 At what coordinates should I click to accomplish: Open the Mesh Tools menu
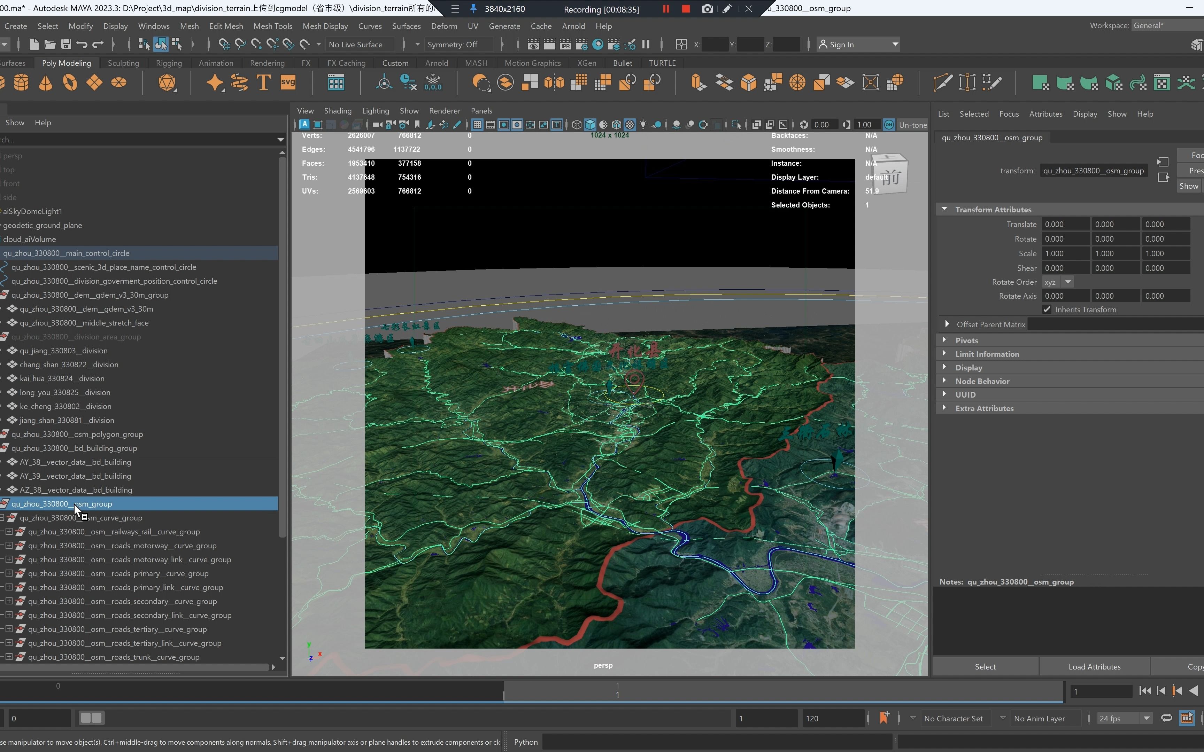(273, 26)
